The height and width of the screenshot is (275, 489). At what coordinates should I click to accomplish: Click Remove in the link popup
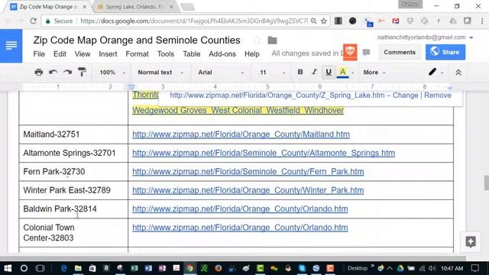tap(438, 95)
